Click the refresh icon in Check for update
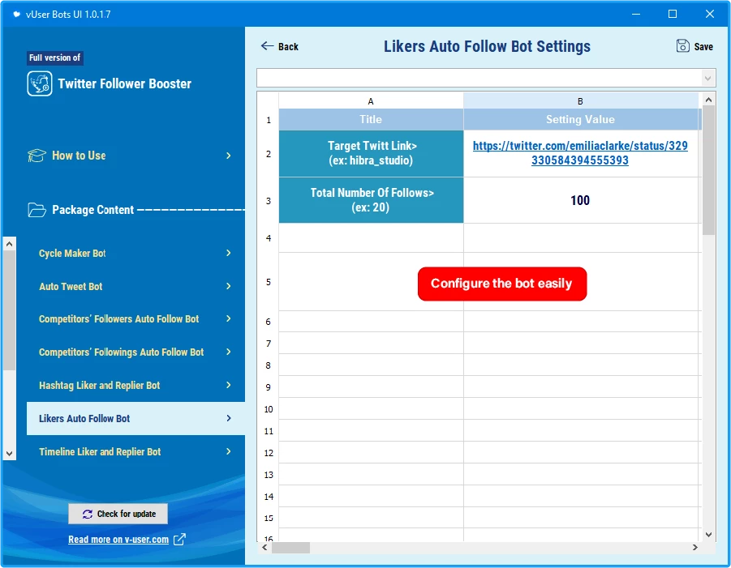The width and height of the screenshot is (731, 568). [x=87, y=514]
